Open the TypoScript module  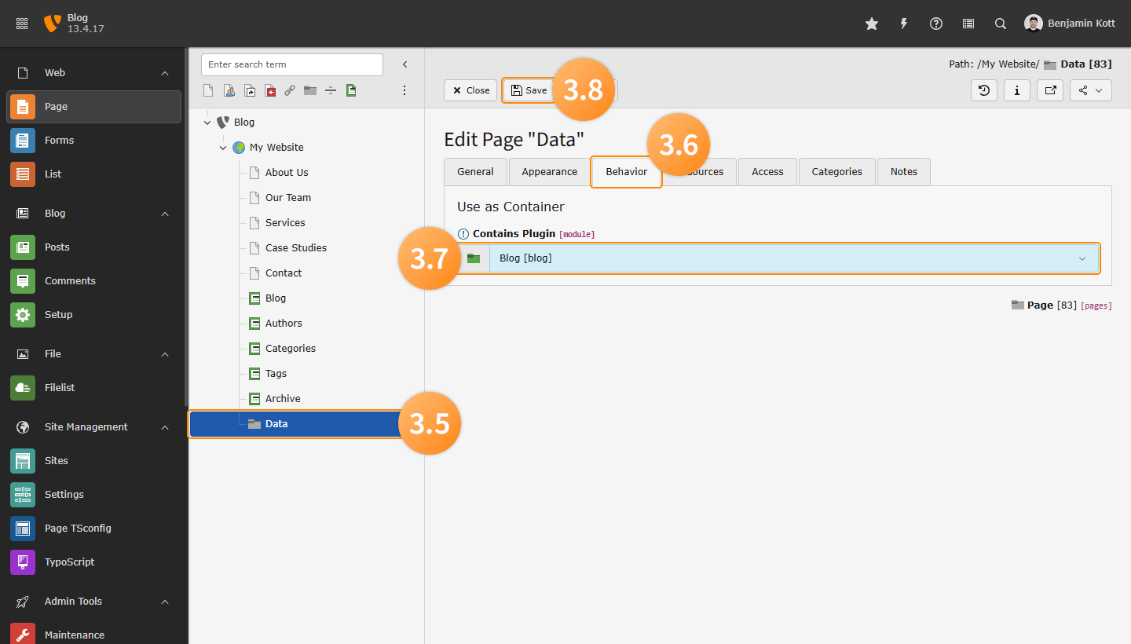69,562
